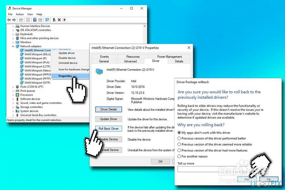285x190 pixels.
Task: Click the Update device driver toolbar icon
Action: point(54,20)
